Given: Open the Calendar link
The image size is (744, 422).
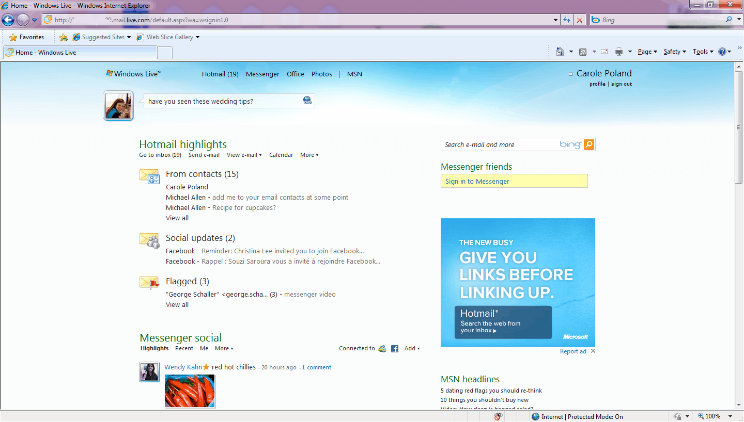Looking at the screenshot, I should pyautogui.click(x=281, y=155).
